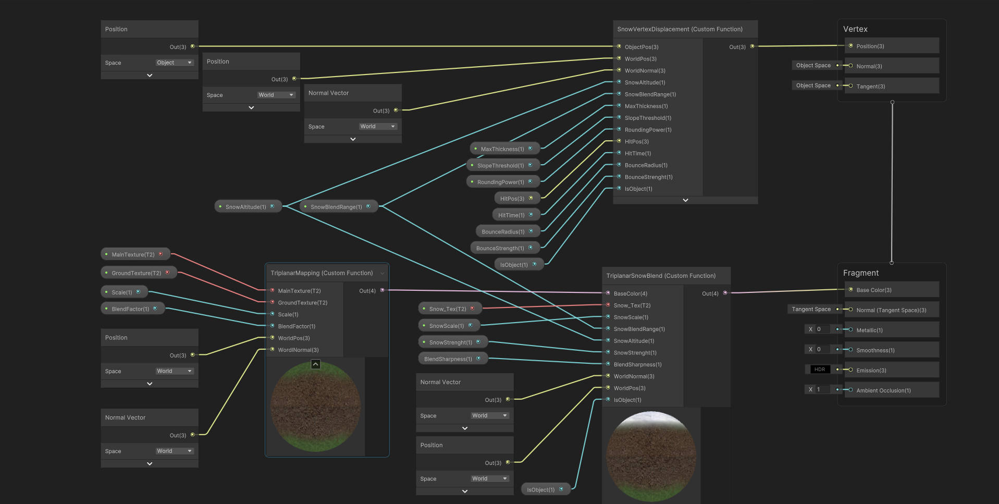Click the BlendSharpness(1) input port on TriplanarSnowBlend

coord(608,364)
